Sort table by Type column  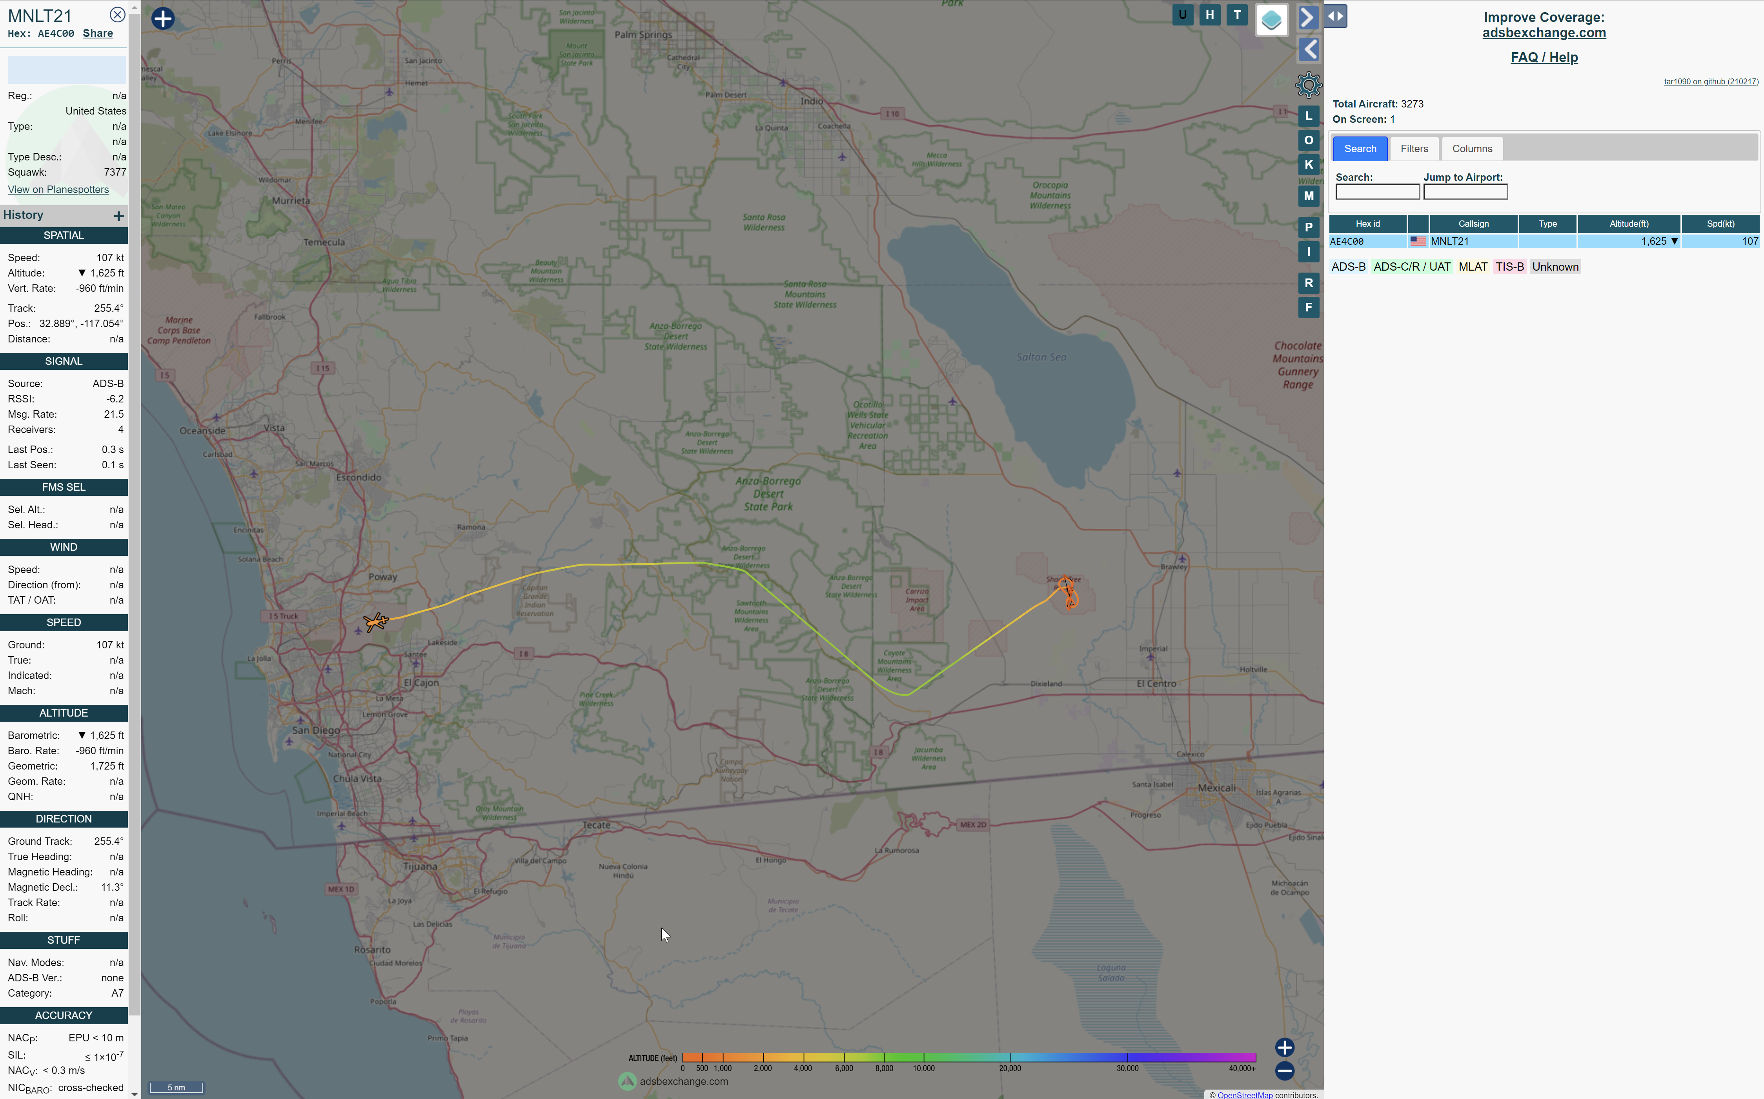coord(1547,224)
